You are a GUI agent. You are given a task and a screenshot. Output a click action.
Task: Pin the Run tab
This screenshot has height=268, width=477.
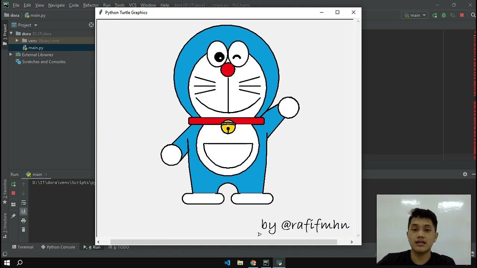[x=13, y=216]
